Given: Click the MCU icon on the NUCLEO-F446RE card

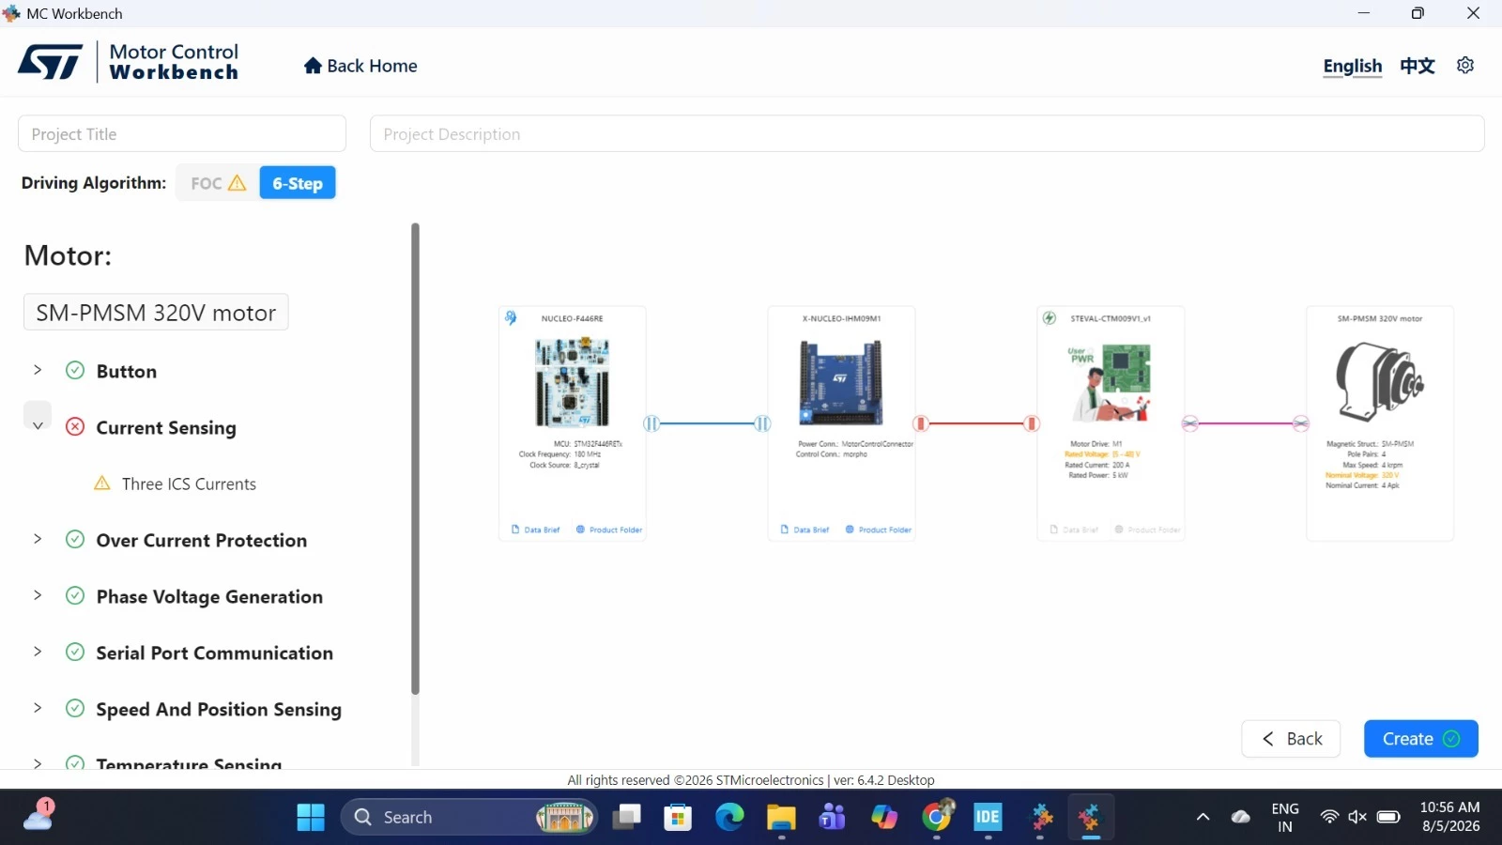Looking at the screenshot, I should point(511,318).
